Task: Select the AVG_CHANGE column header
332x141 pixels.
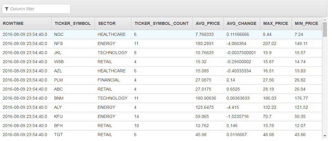Action: click(241, 23)
